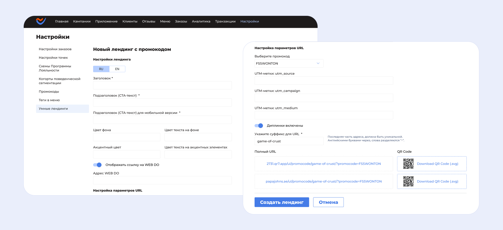This screenshot has width=503, height=230.
Task: Click QR code image next to papajohns.ae URL
Action: 408,181
